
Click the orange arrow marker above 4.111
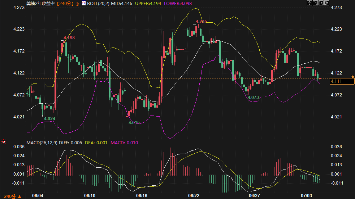[x=353, y=77]
